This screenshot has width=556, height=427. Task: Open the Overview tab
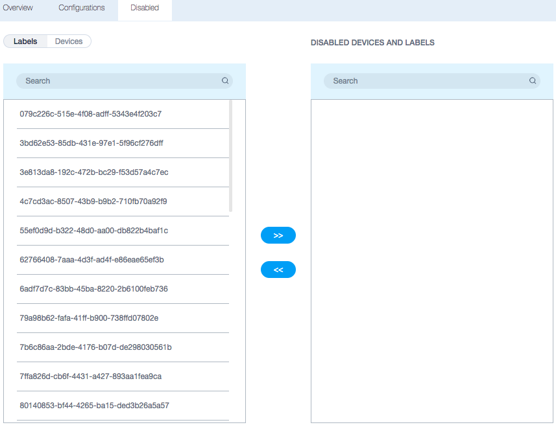click(18, 8)
